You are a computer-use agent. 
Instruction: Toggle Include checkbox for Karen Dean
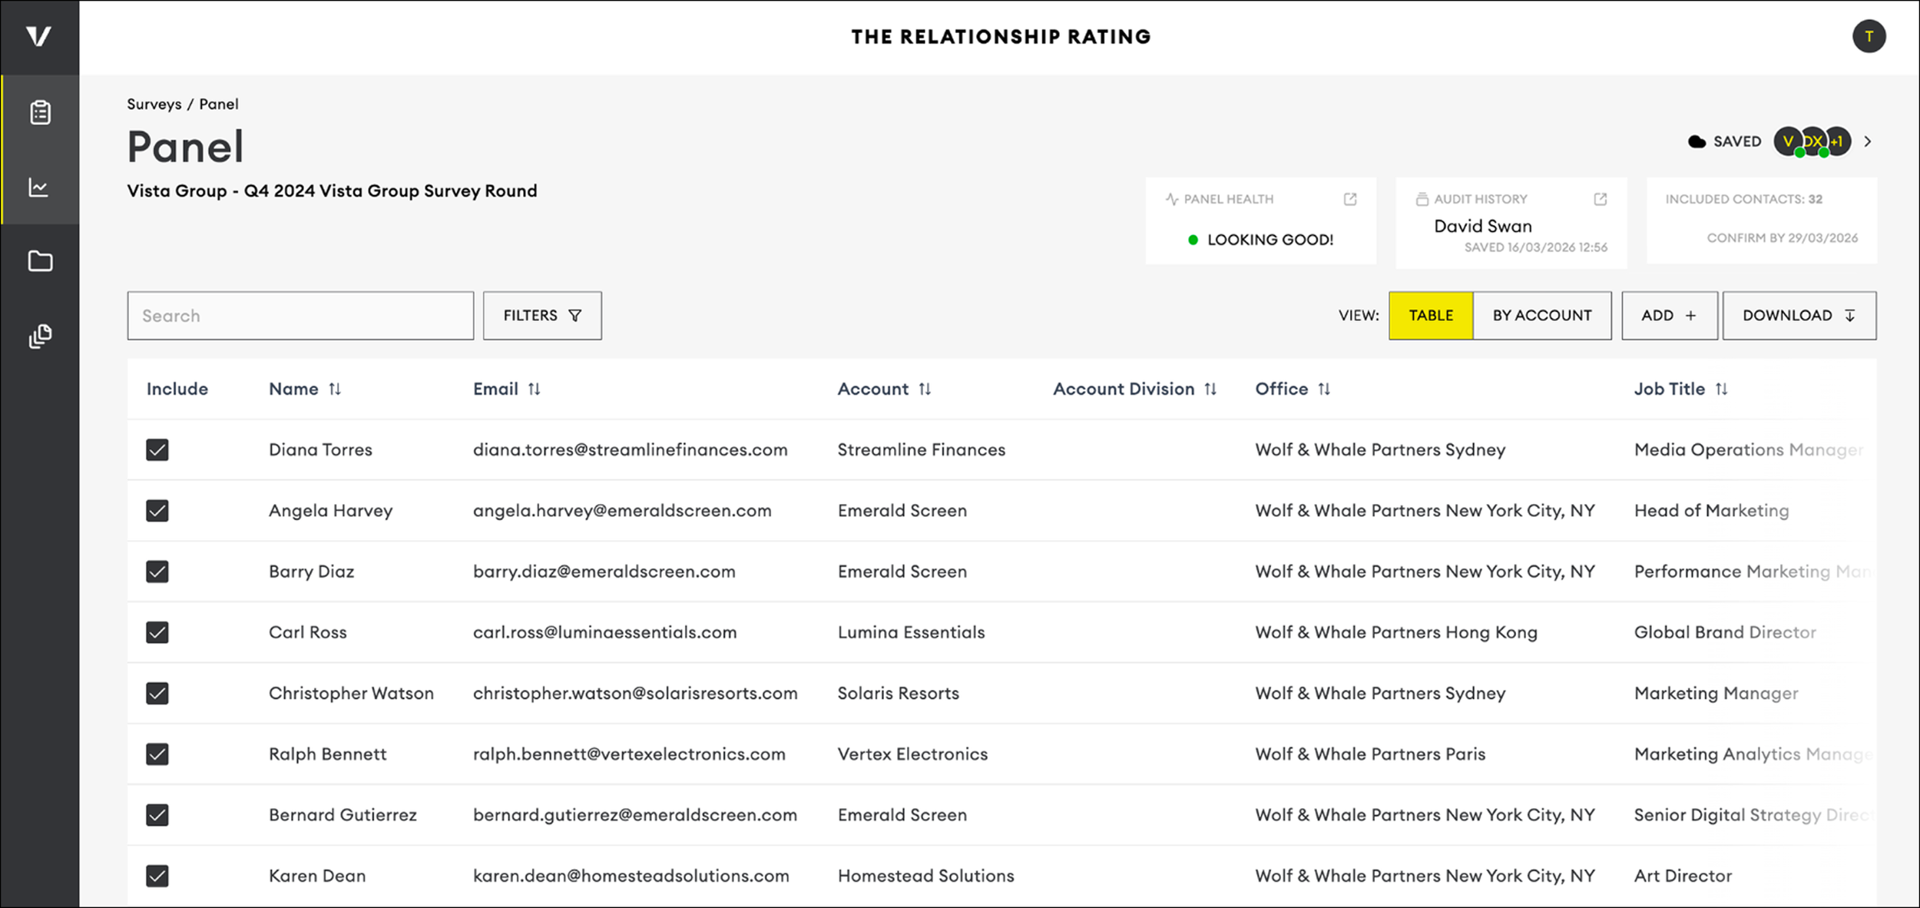(157, 876)
